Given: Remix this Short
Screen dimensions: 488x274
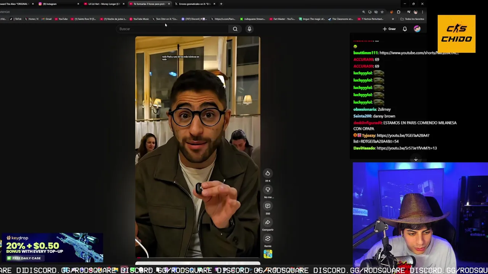Looking at the screenshot, I should pos(268,239).
